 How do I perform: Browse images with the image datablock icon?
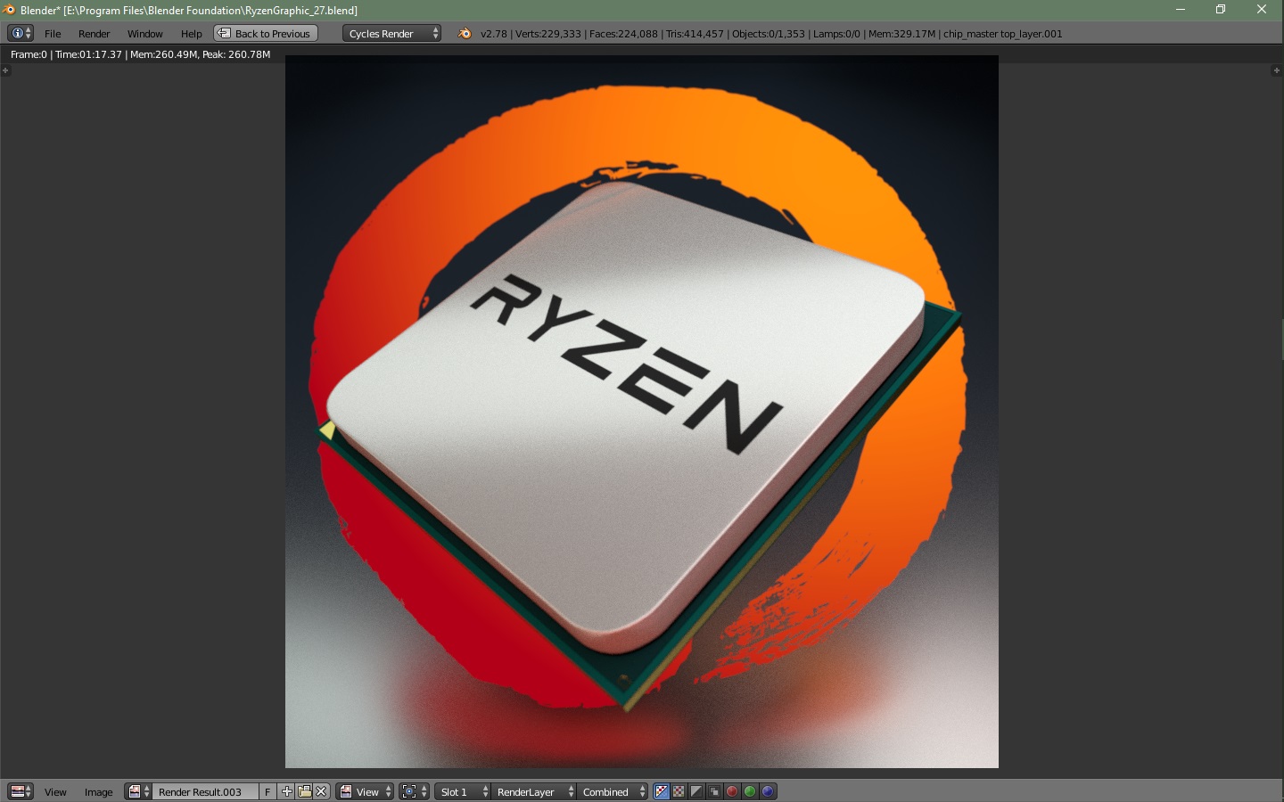tap(138, 791)
